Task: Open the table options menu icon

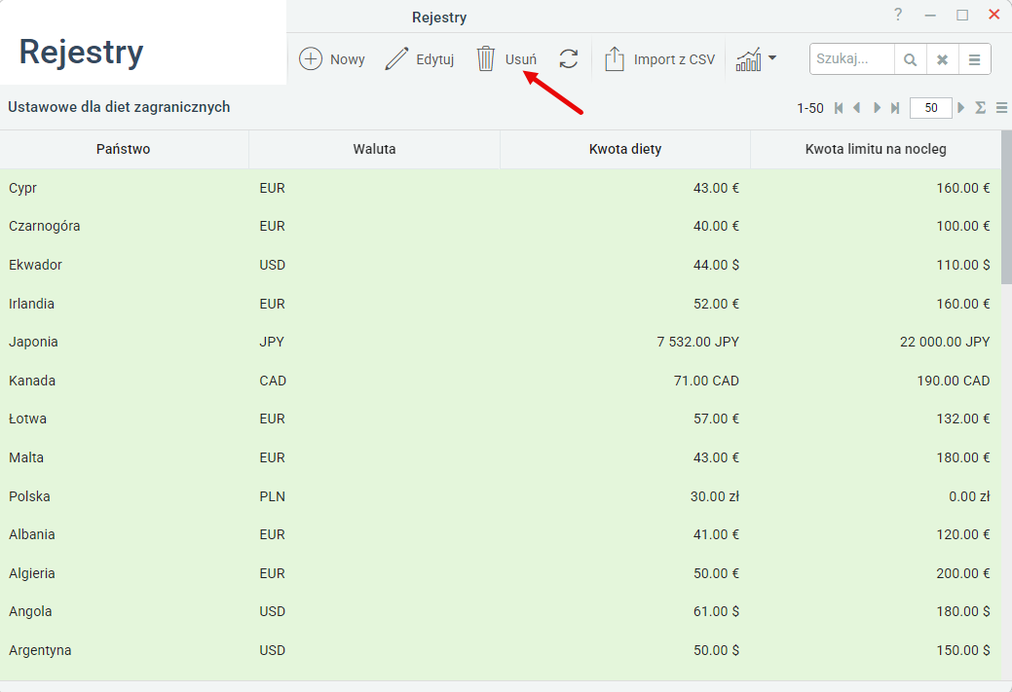Action: (1001, 108)
